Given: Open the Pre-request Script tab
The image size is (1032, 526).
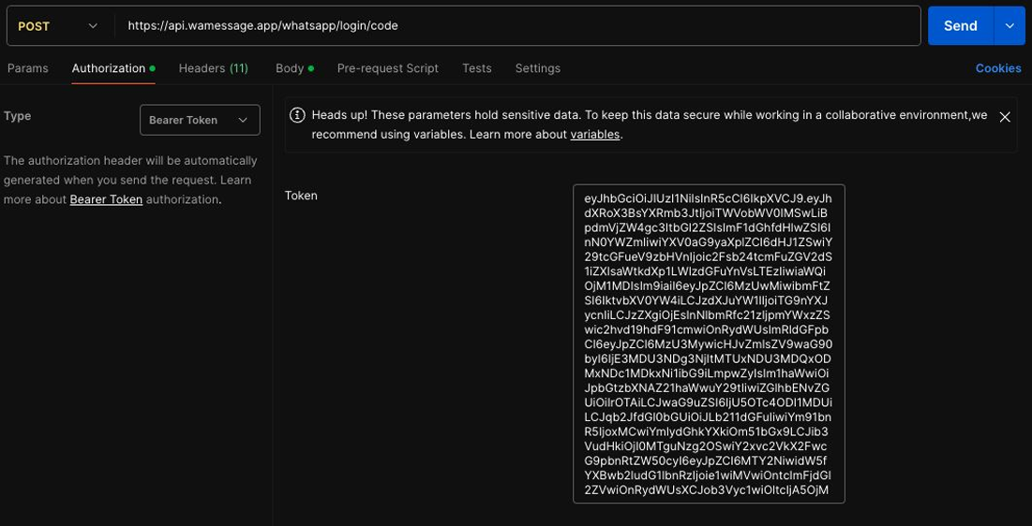Looking at the screenshot, I should point(388,68).
